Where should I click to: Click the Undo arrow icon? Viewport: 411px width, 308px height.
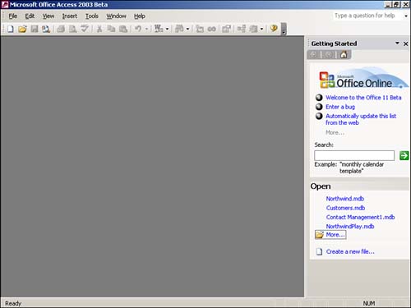138,29
